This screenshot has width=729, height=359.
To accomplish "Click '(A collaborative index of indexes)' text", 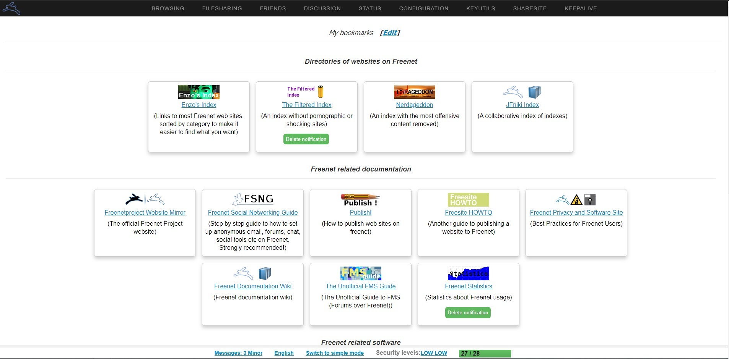I will click(522, 116).
